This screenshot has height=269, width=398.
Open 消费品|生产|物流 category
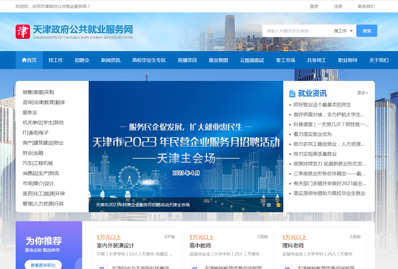41,173
